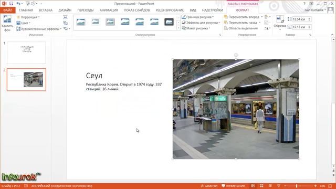This screenshot has width=336, height=189.
Task: Switch to the ПОКАЗ СЛАЙДОВ tab
Action: click(x=136, y=10)
